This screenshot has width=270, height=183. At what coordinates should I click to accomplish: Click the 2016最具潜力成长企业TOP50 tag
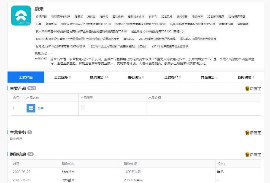tap(140, 24)
